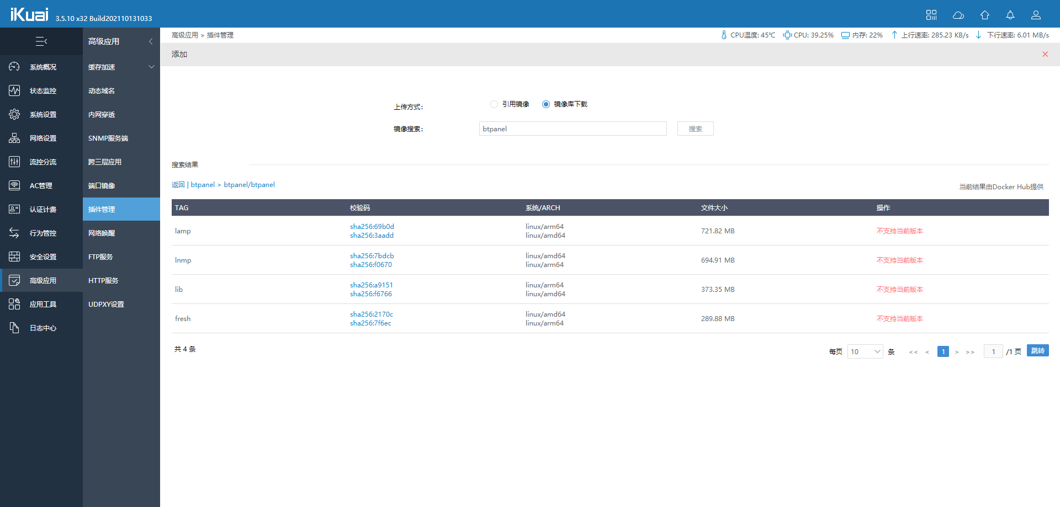Click the 日志中心 documents icon
The height and width of the screenshot is (507, 1060).
tap(14, 328)
